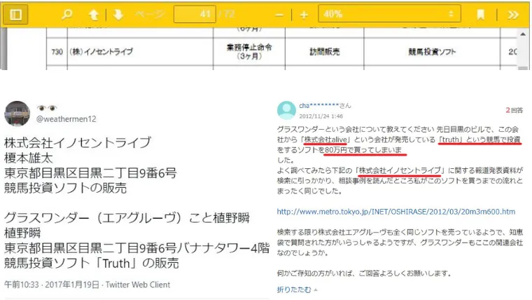Click the bookmark icon in the toolbar
Image resolution: width=532 pixels, height=300 pixels.
click(480, 15)
